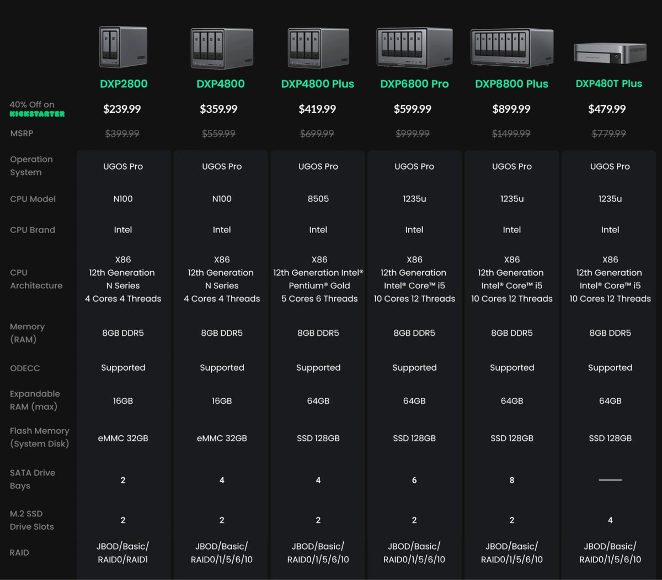662x580 pixels.
Task: Click the crossed-out $1499.99 MSRP
Action: coord(511,134)
